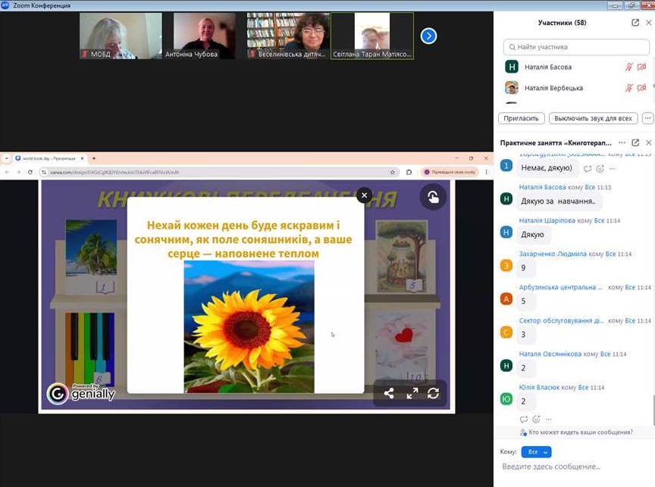Select the 'world book day' browser tab
Image resolution: width=655 pixels, height=487 pixels.
(x=45, y=158)
